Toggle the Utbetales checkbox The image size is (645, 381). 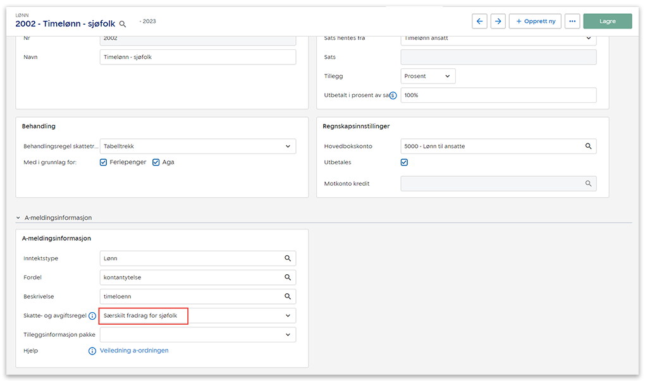[405, 162]
